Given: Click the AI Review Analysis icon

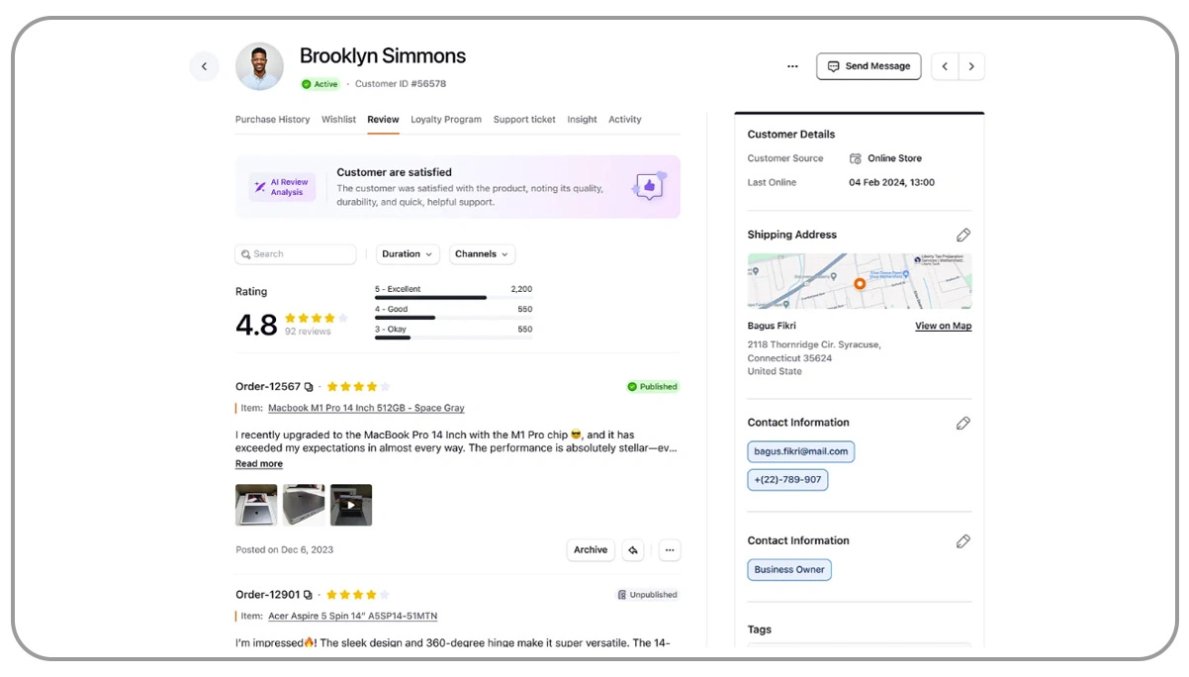Looking at the screenshot, I should (282, 184).
